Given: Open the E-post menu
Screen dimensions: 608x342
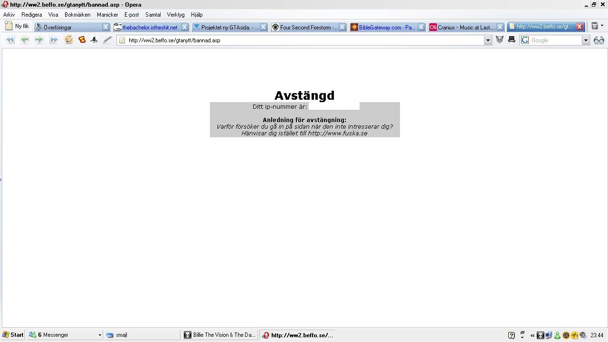Looking at the screenshot, I should click(132, 15).
